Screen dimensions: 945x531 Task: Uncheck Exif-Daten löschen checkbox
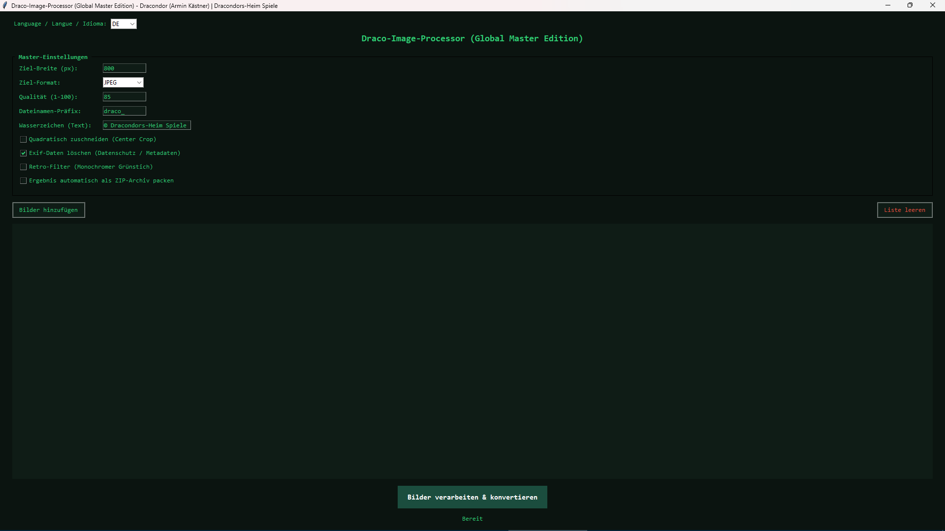coord(23,153)
